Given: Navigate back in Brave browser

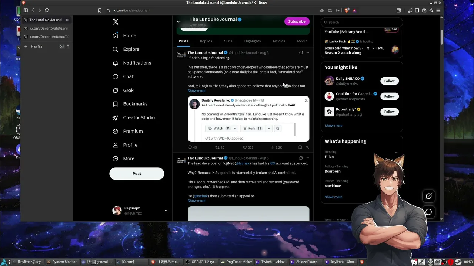Looking at the screenshot, I should [x=33, y=10].
